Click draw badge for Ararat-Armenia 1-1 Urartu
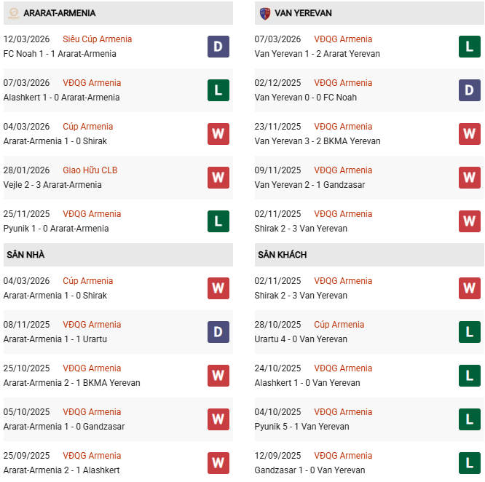 (218, 332)
